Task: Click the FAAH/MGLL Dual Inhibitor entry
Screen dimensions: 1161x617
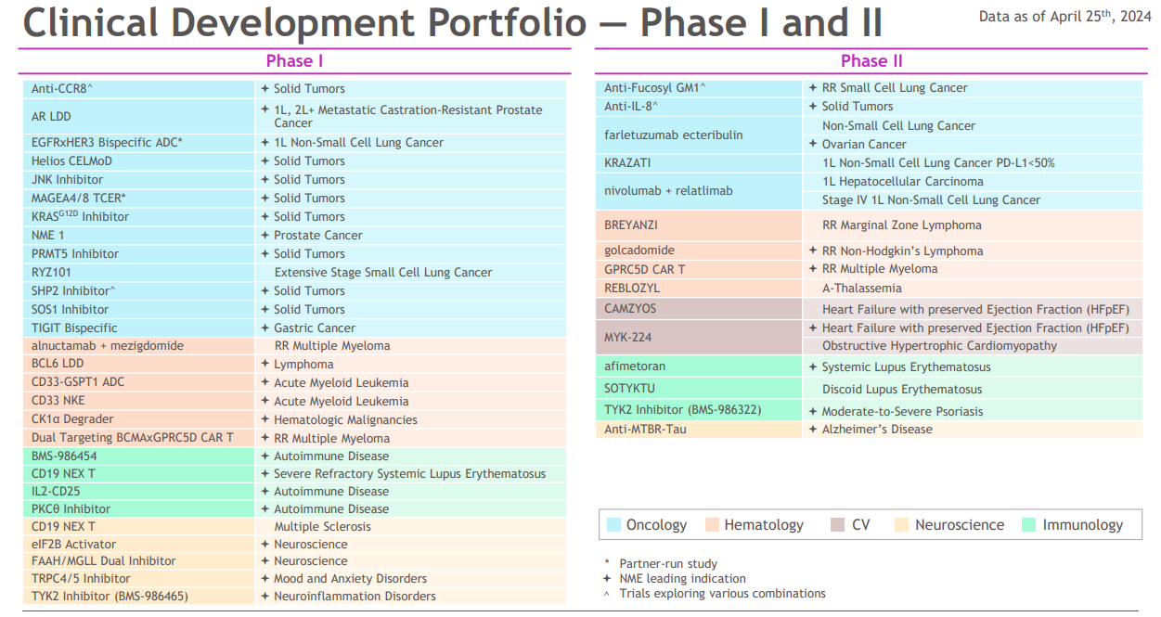Action: [x=104, y=561]
